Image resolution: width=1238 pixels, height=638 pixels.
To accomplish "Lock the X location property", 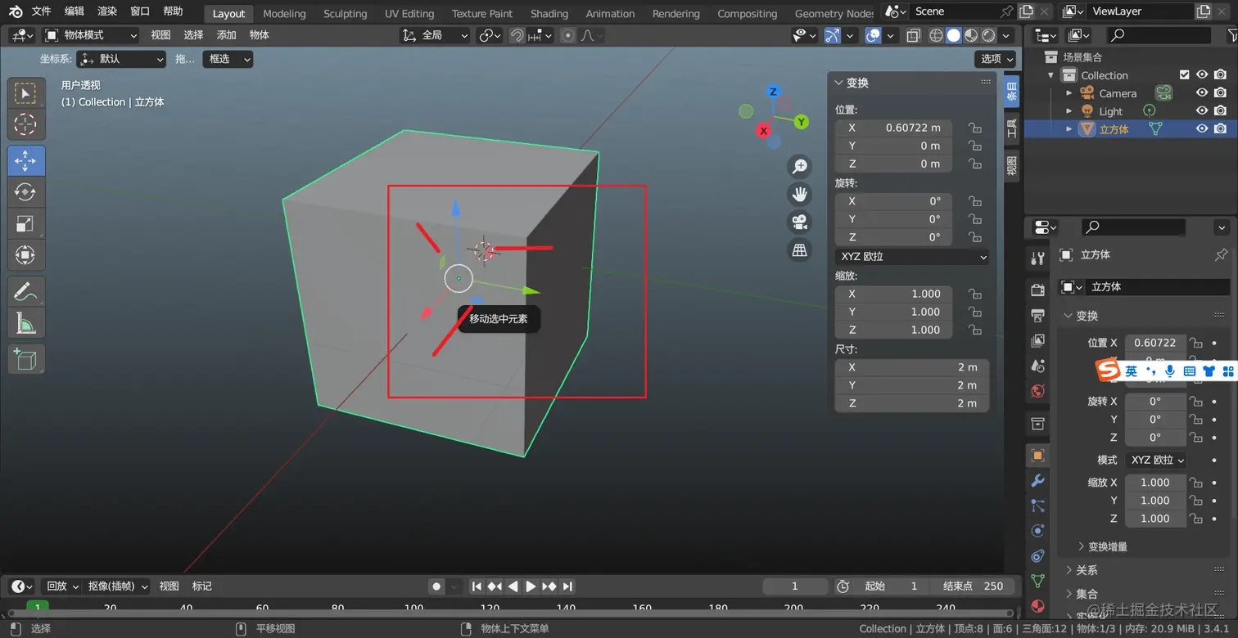I will [x=974, y=128].
